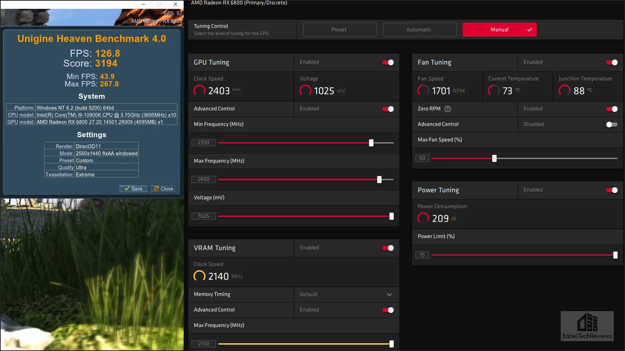The width and height of the screenshot is (625, 351).
Task: Click the Voltage 1025 value field
Action: tap(204, 216)
